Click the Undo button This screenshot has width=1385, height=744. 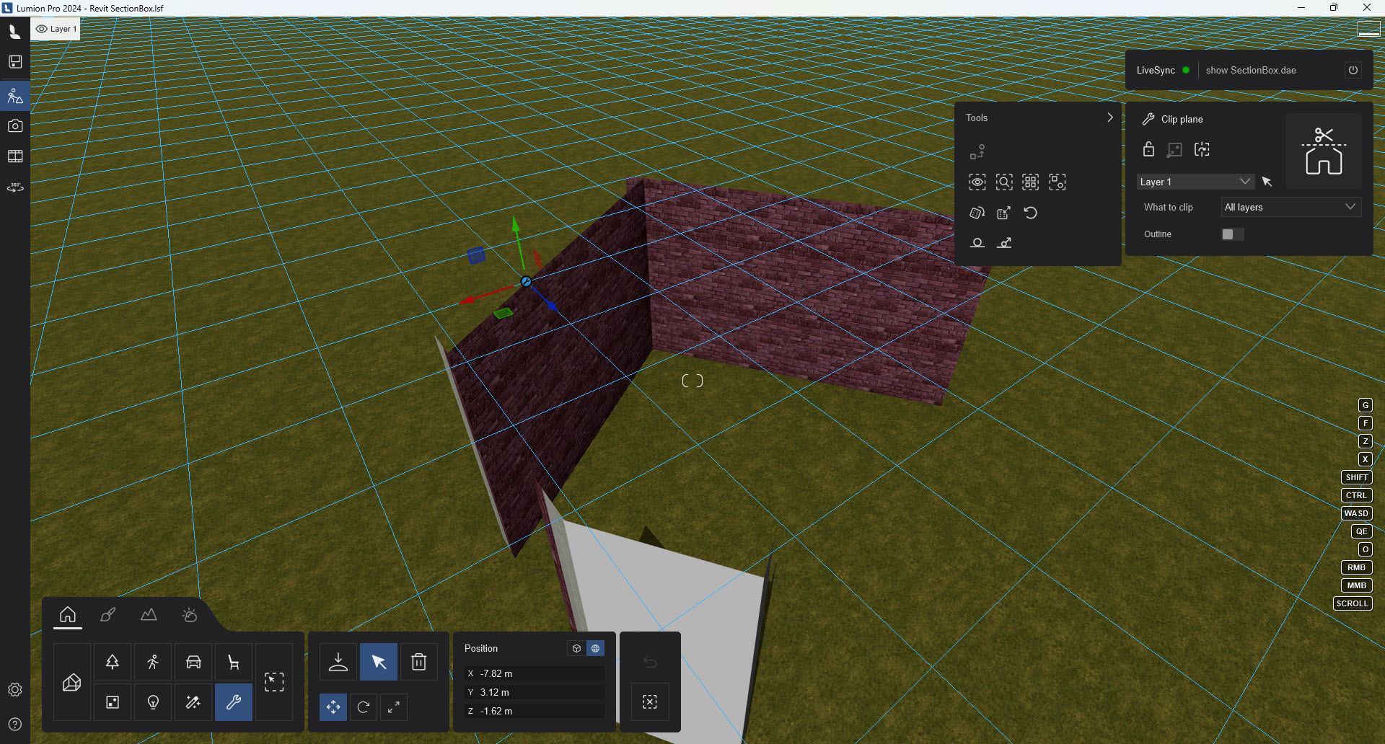pos(648,662)
